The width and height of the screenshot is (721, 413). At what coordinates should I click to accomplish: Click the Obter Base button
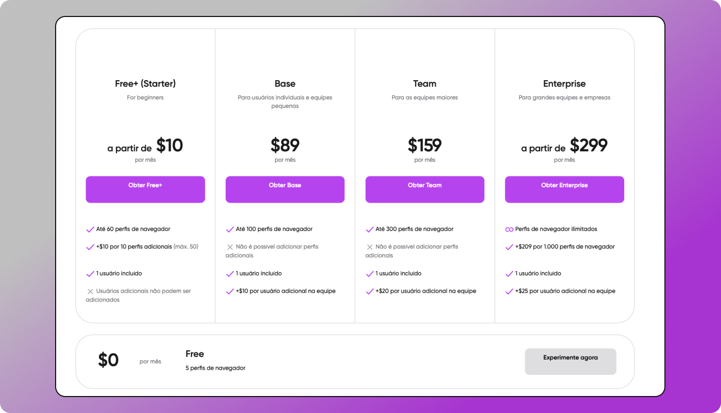click(285, 189)
